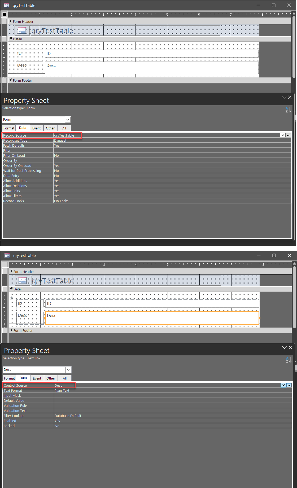Open the Event tab in the Form property sheet
Viewport: 297px width, 488px height.
(37, 128)
